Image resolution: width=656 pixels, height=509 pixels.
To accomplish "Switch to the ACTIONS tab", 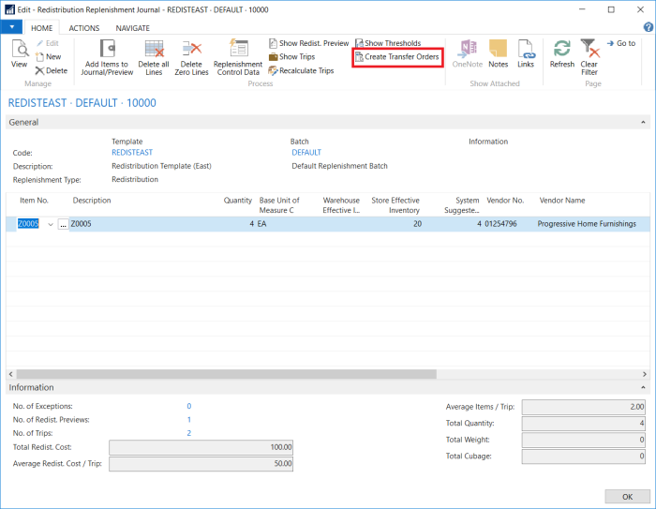I will [x=83, y=28].
